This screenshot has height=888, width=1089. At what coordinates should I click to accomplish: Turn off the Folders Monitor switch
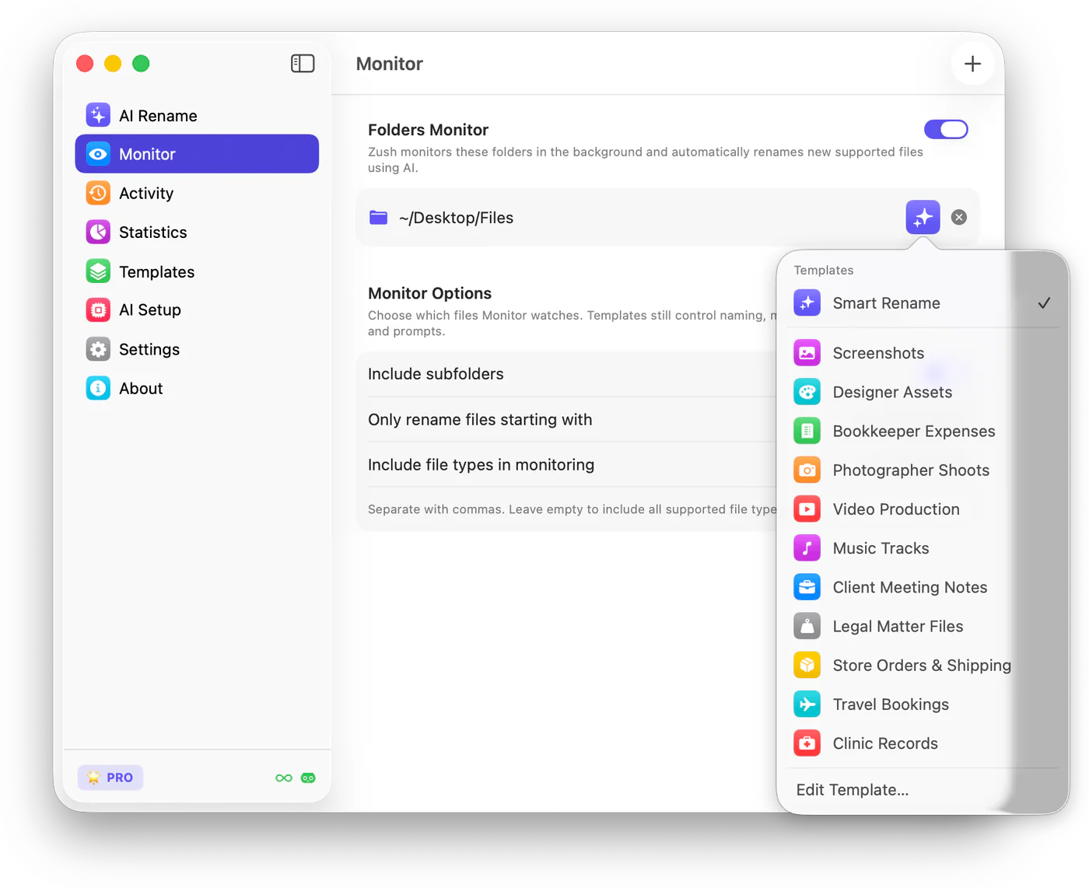pyautogui.click(x=946, y=129)
